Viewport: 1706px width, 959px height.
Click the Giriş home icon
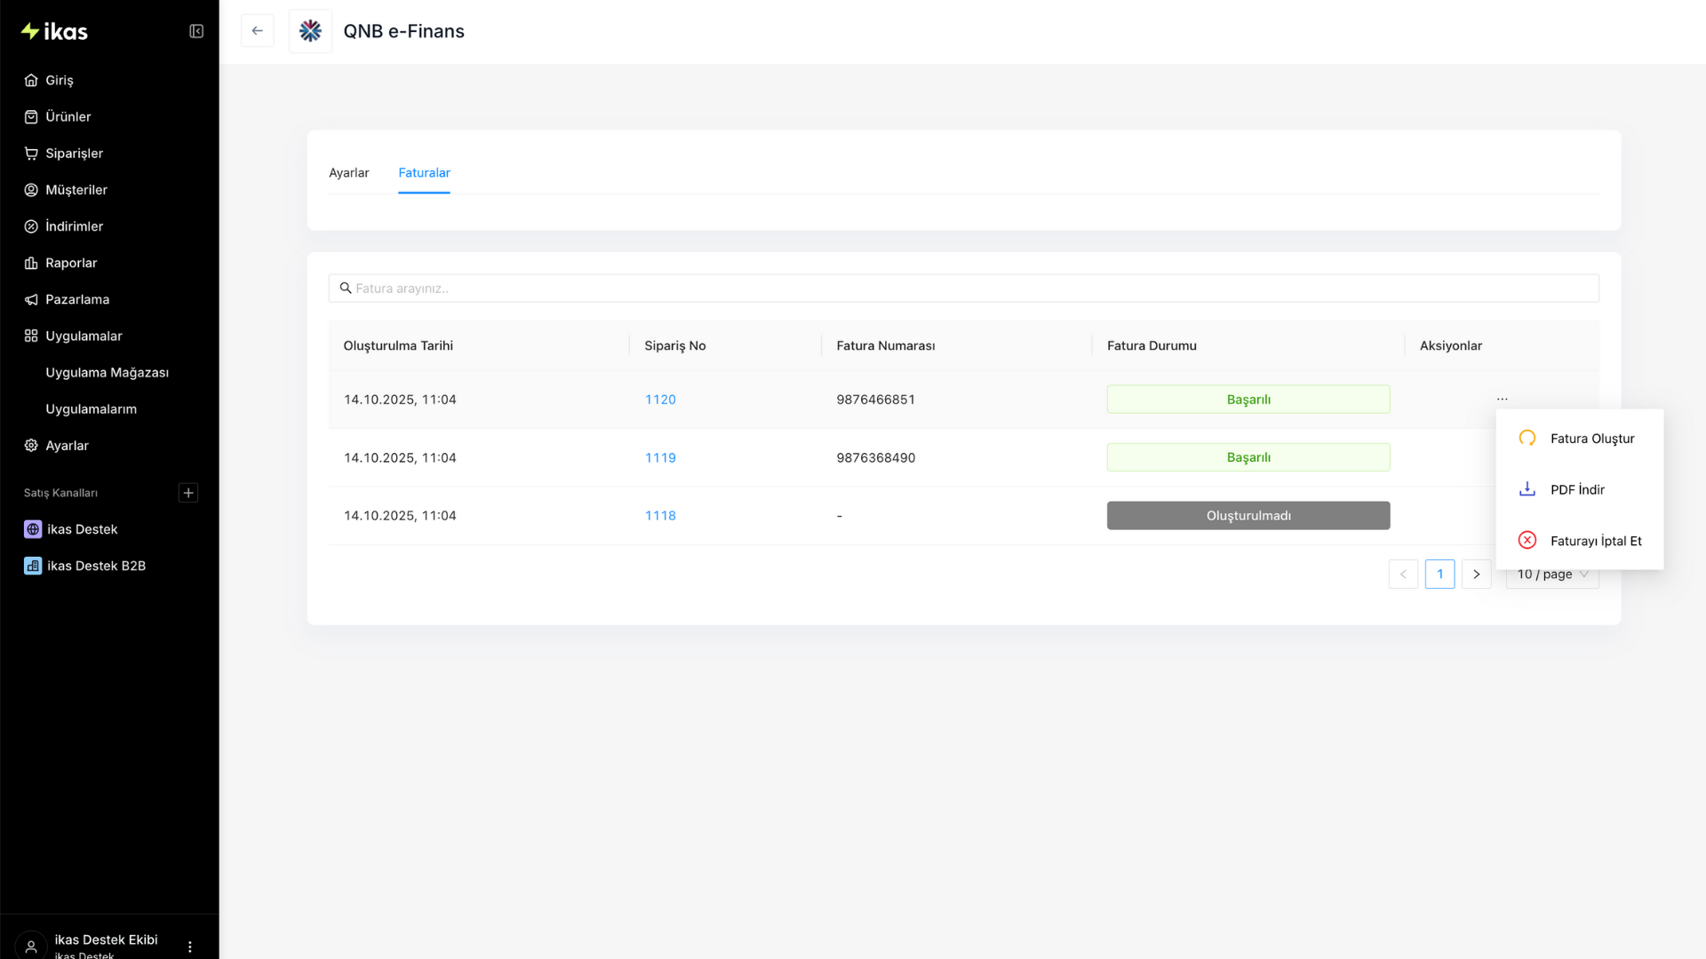[31, 80]
